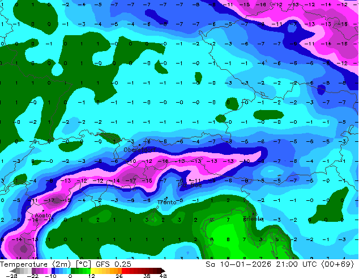The image size is (359, 278).
Task: Click the Sa 10-01-2026 date text
Action: pyautogui.click(x=238, y=264)
